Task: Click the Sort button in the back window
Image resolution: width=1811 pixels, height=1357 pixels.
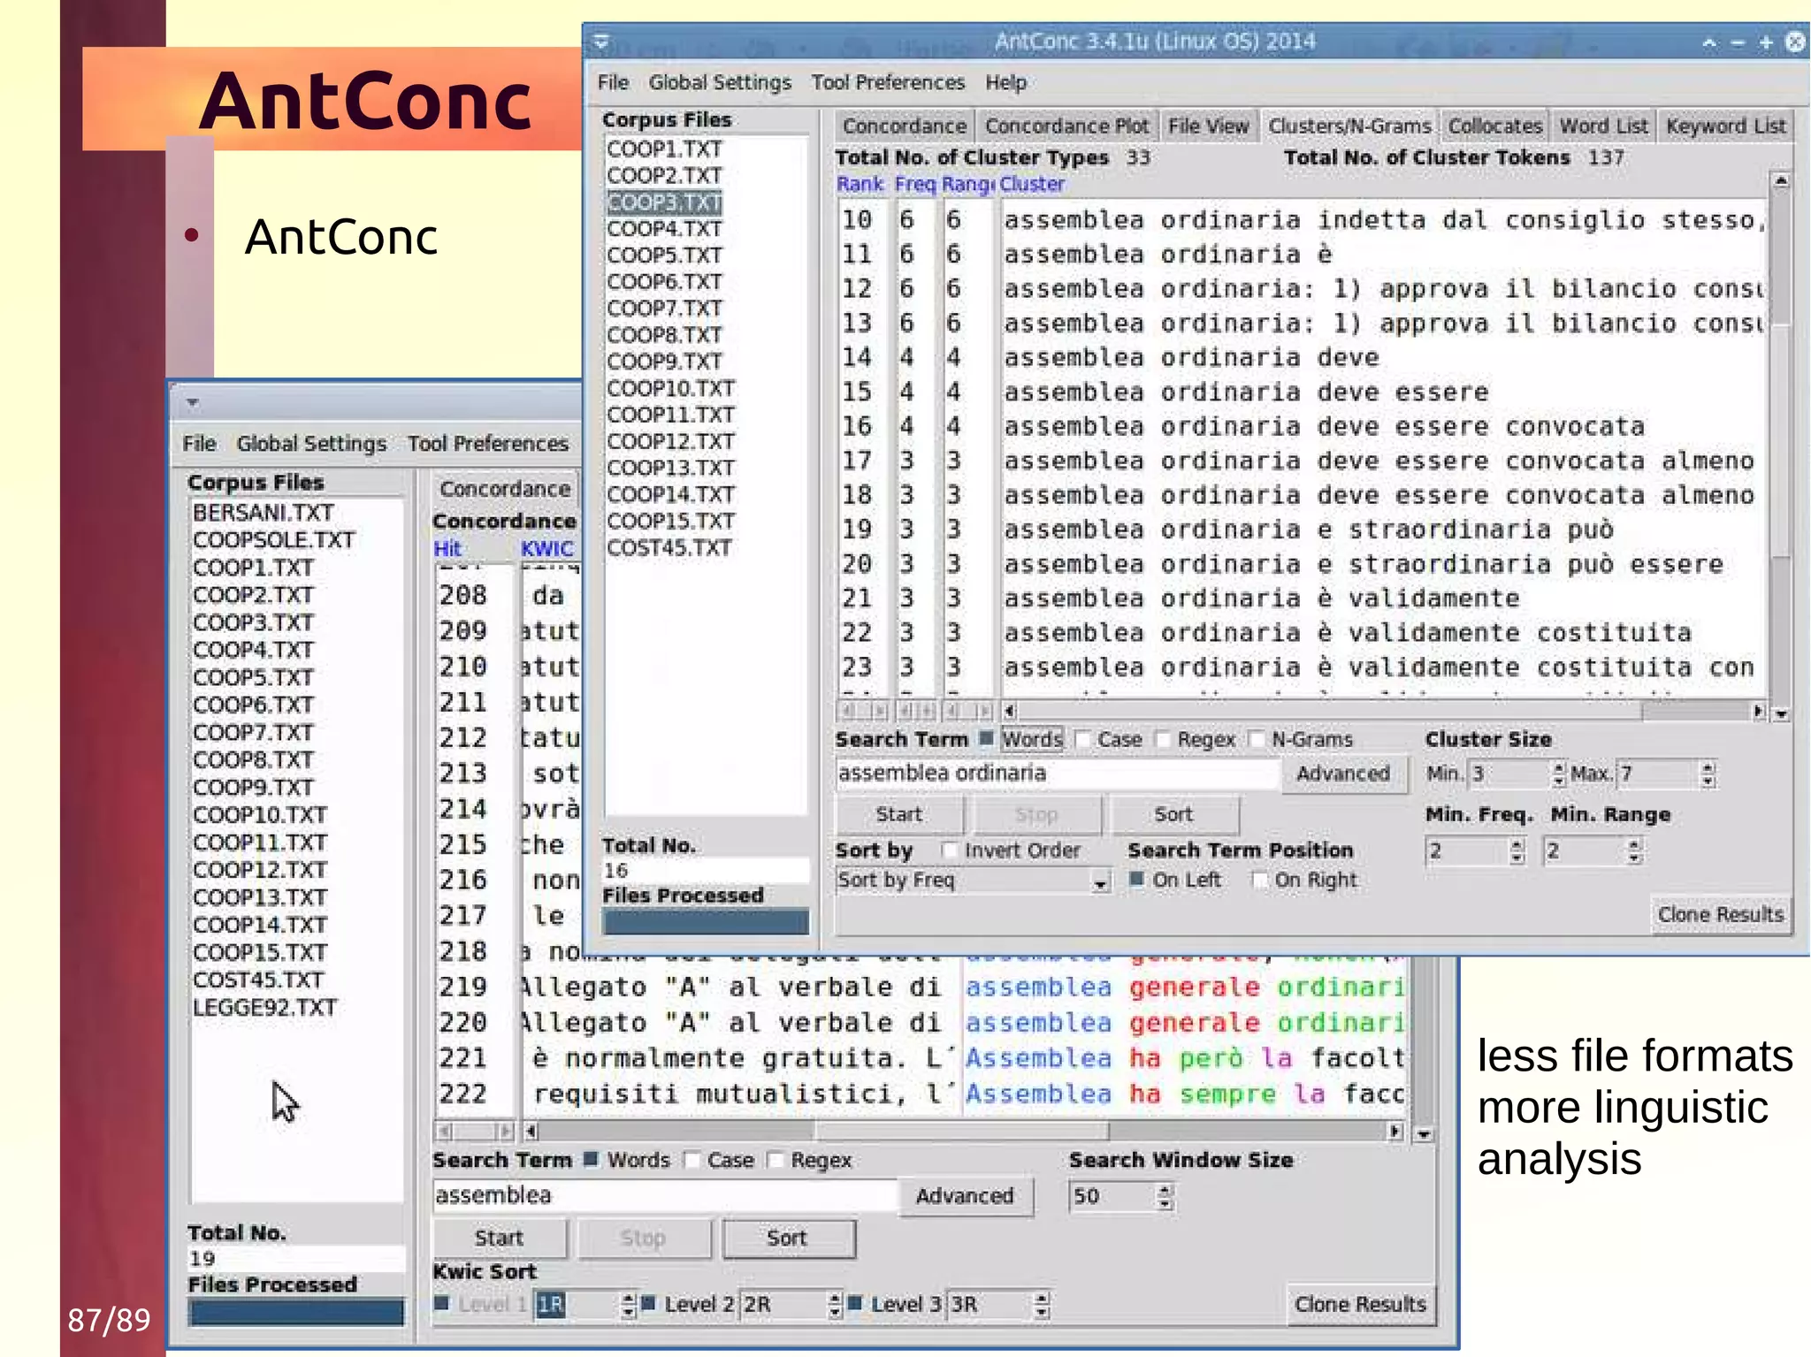Action: (787, 1238)
